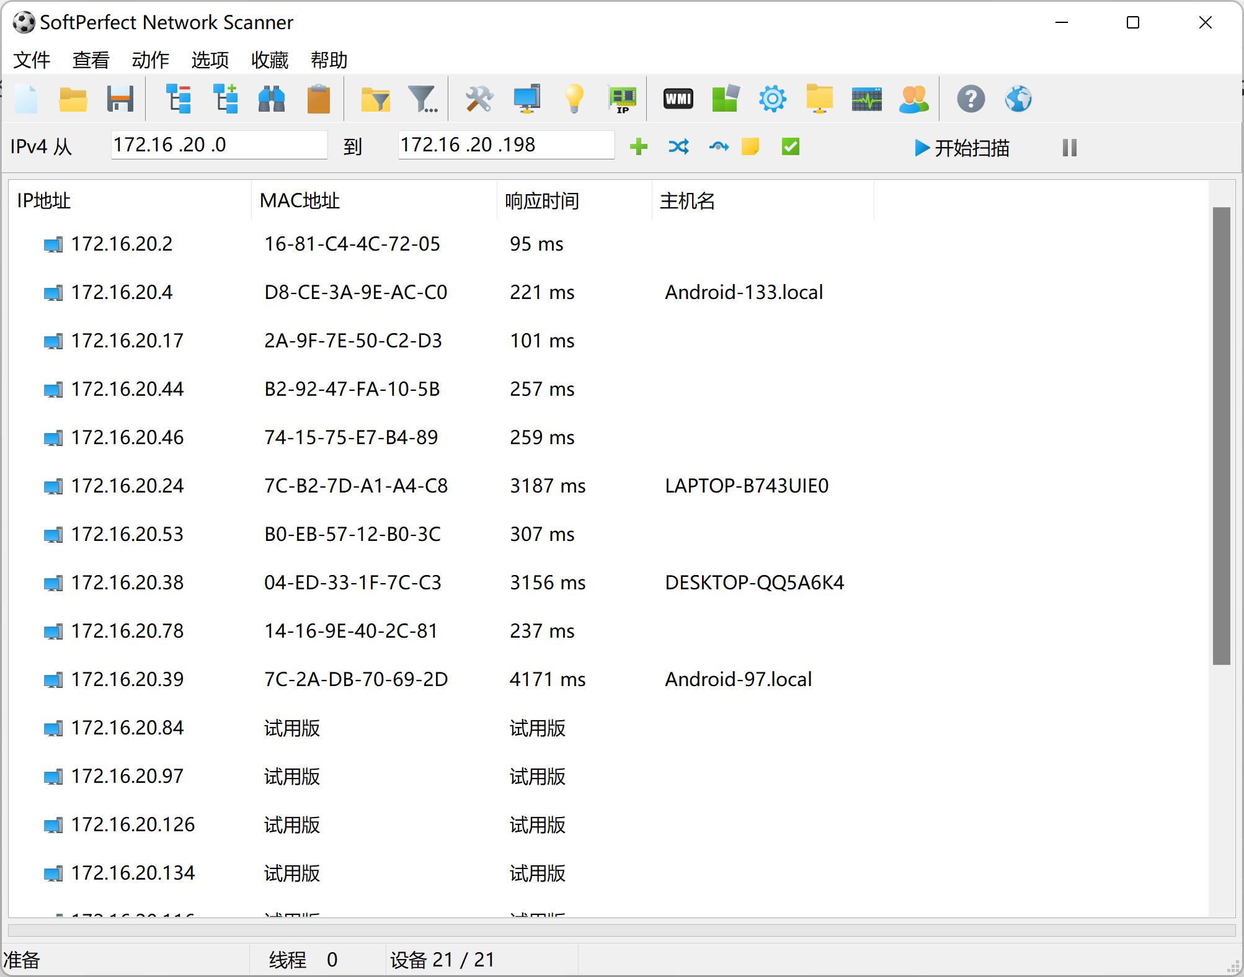The image size is (1244, 977).
Task: Click the green plus add range icon
Action: pyautogui.click(x=638, y=147)
